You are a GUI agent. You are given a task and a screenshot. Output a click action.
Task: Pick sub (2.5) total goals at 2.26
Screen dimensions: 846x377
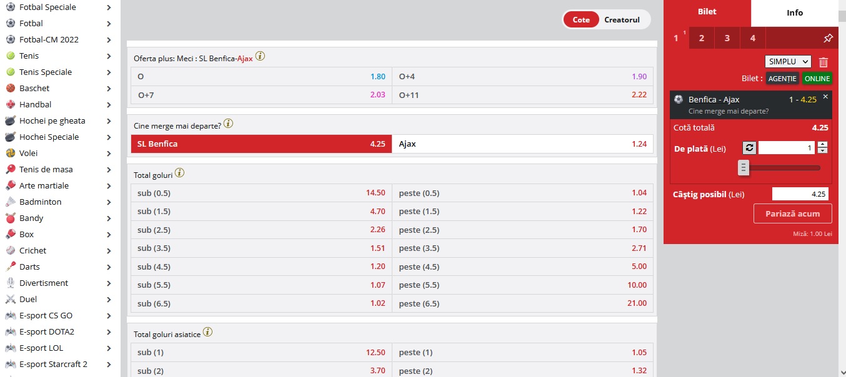261,230
